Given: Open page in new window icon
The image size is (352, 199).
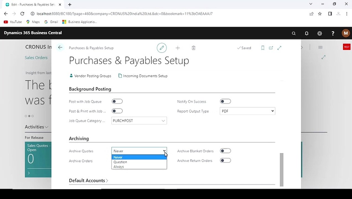Looking at the screenshot, I should pyautogui.click(x=271, y=48).
